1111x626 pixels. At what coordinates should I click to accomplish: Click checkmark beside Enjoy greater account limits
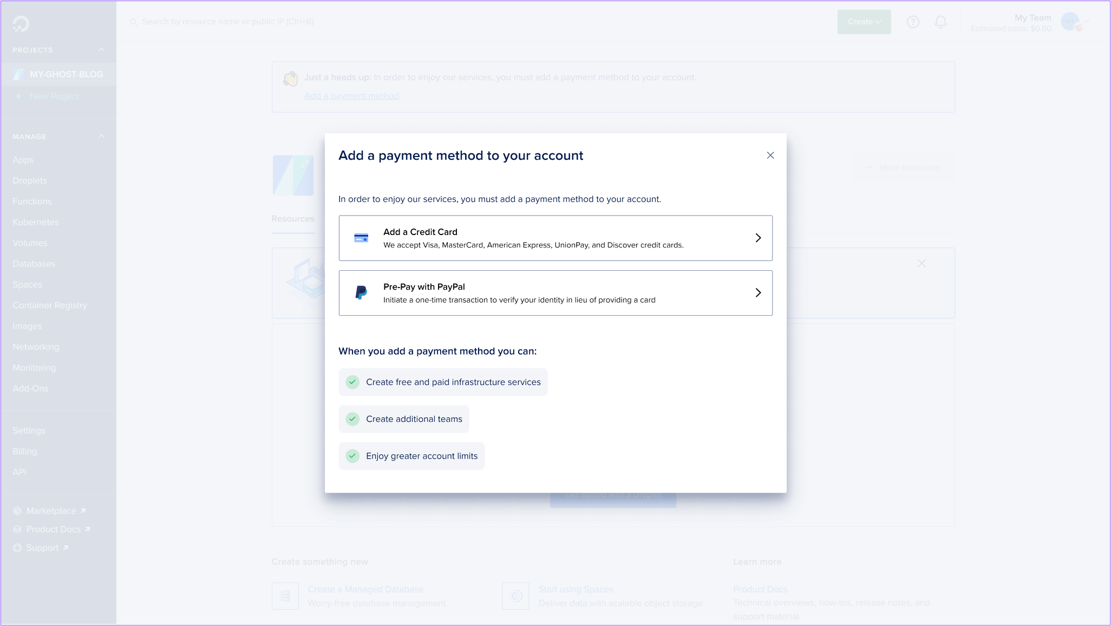352,456
